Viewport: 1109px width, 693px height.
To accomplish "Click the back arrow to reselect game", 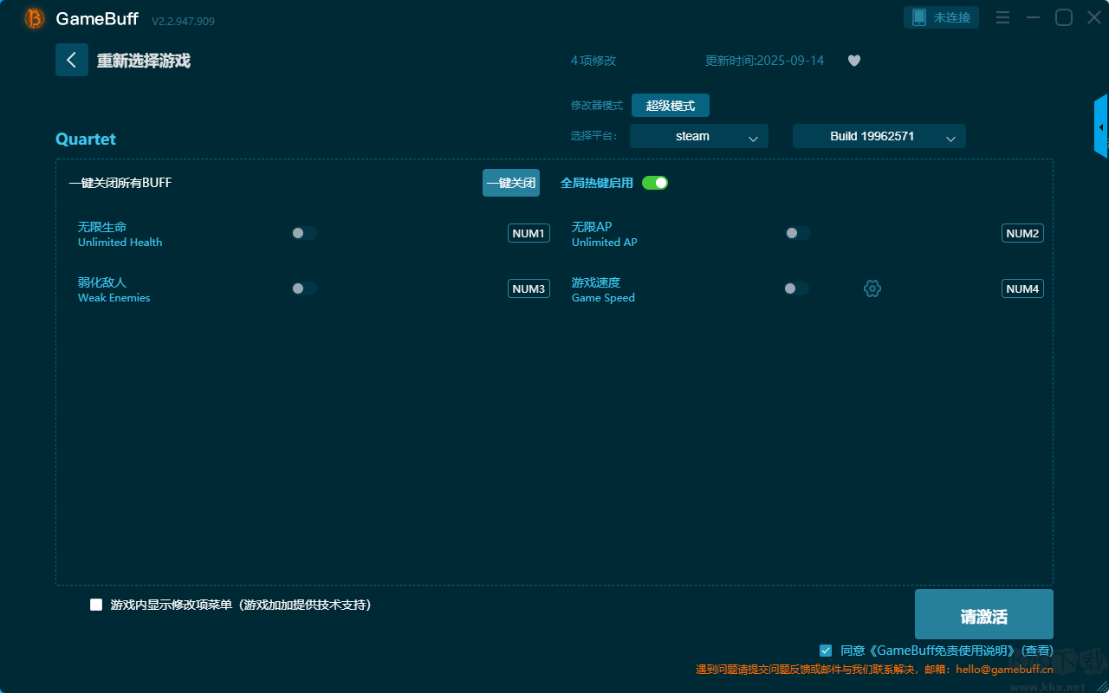I will pyautogui.click(x=72, y=60).
